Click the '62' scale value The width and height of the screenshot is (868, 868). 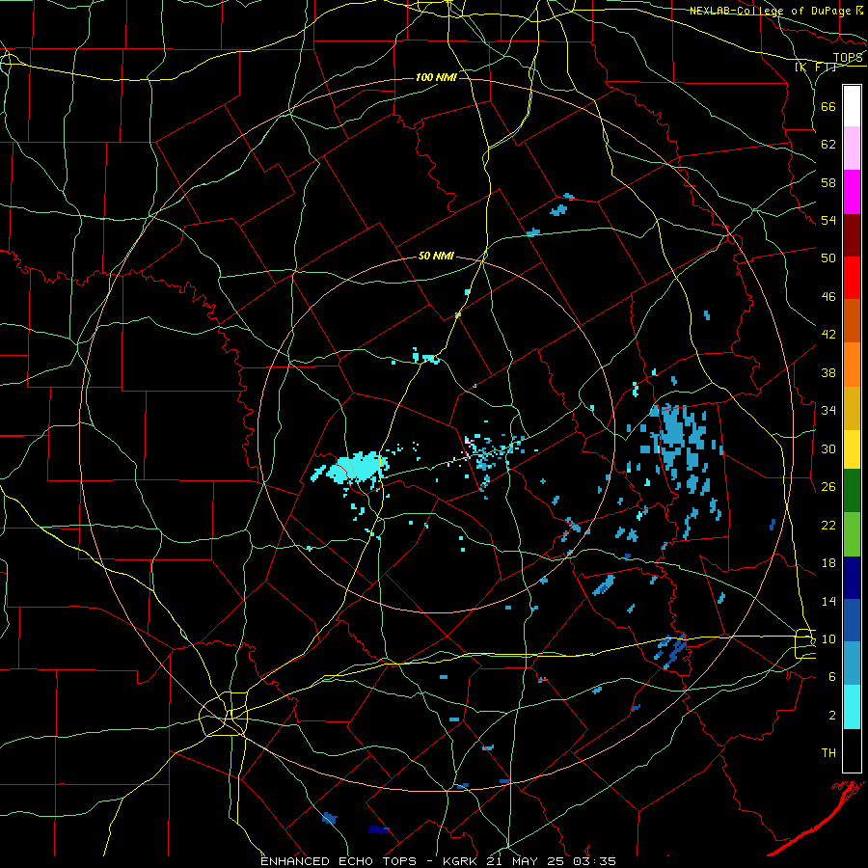click(x=828, y=144)
